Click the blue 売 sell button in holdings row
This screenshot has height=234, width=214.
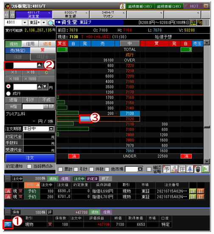(8, 224)
